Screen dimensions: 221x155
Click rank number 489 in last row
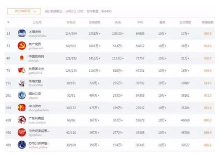(x=8, y=145)
